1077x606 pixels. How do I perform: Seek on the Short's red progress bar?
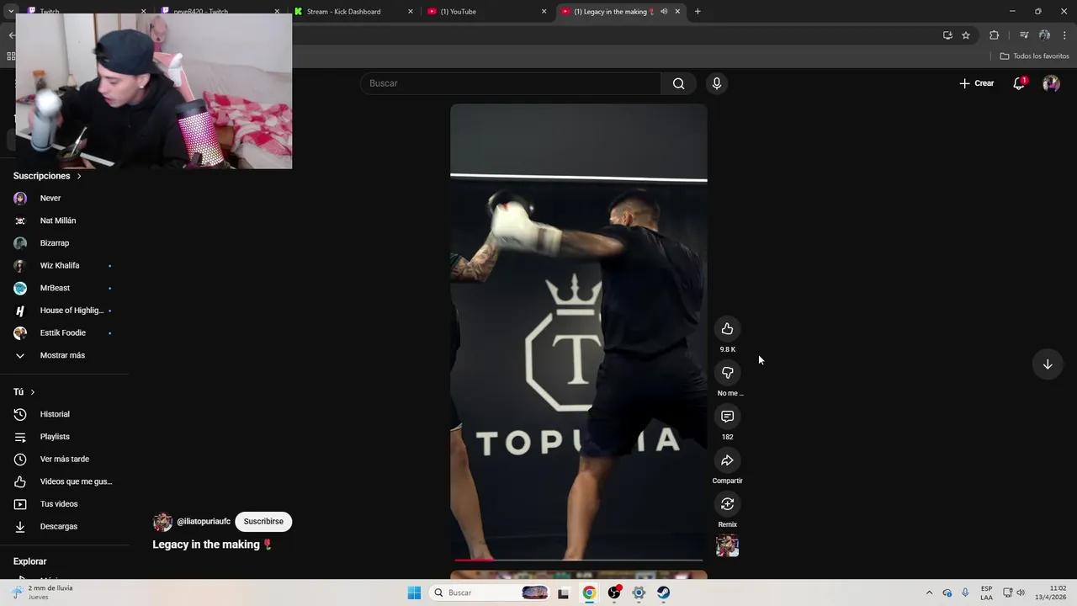pos(579,559)
